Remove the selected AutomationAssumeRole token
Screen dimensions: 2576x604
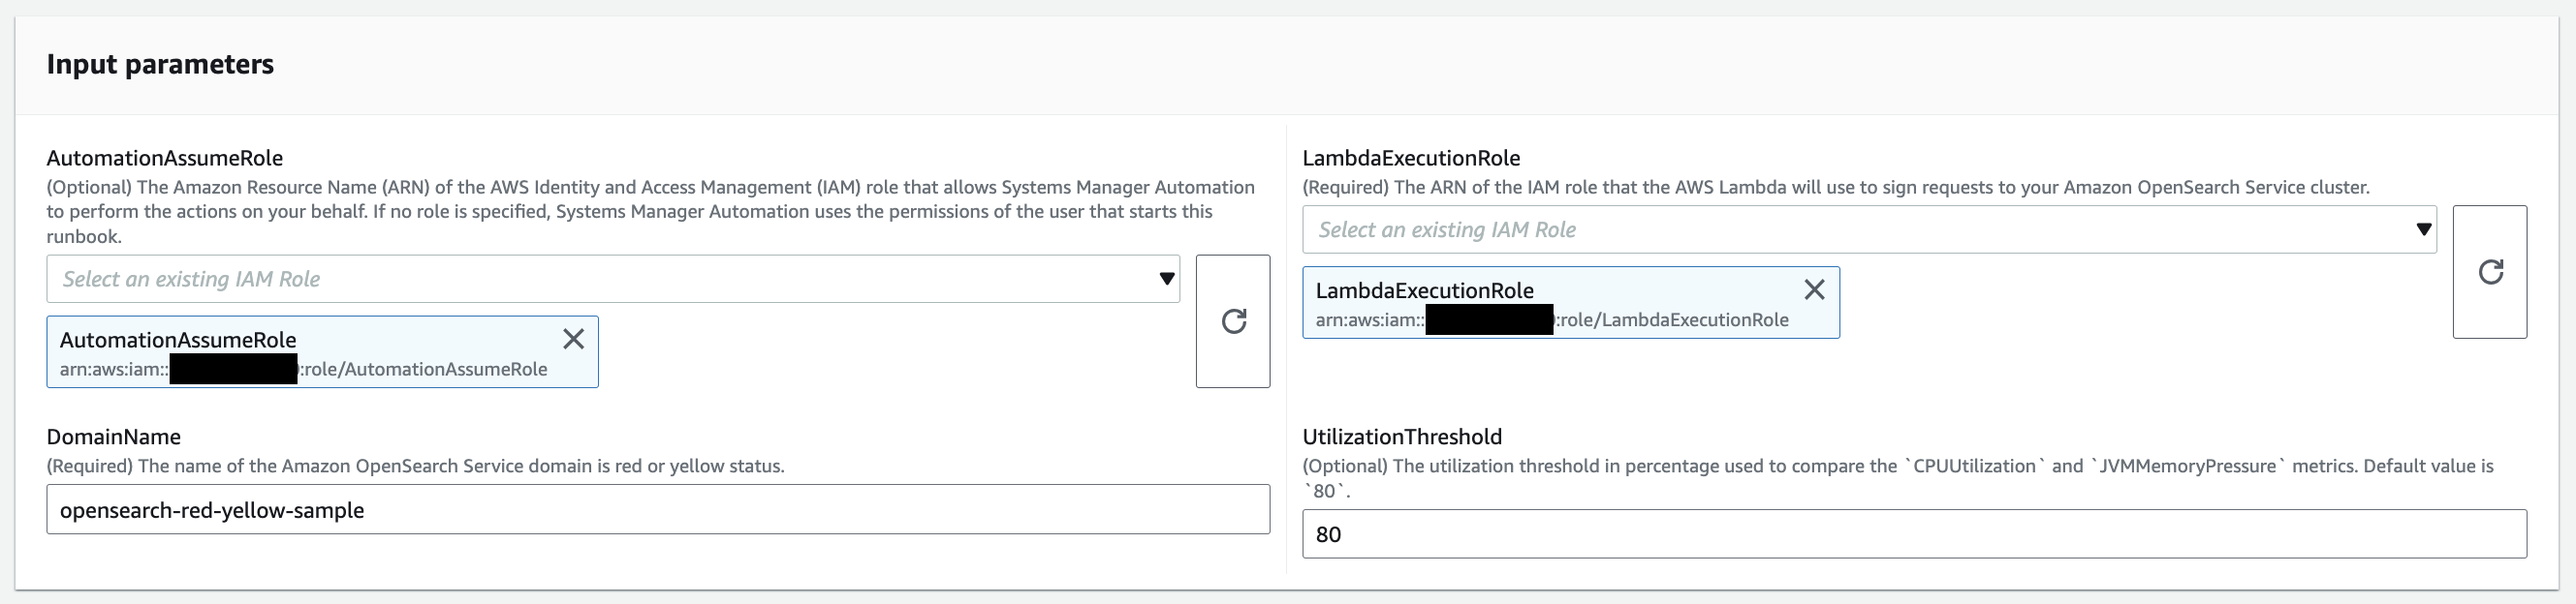click(573, 340)
